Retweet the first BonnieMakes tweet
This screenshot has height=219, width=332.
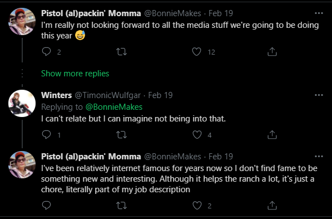(x=122, y=52)
